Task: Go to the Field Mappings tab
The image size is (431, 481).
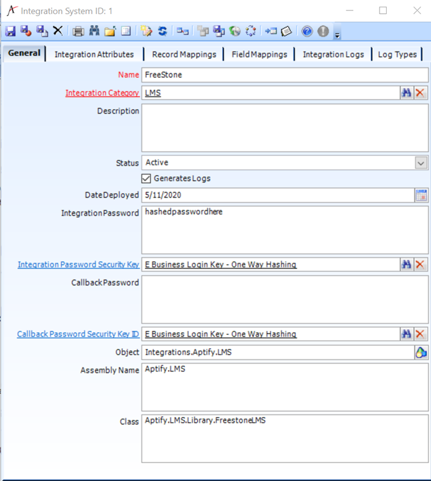Action: pos(259,54)
